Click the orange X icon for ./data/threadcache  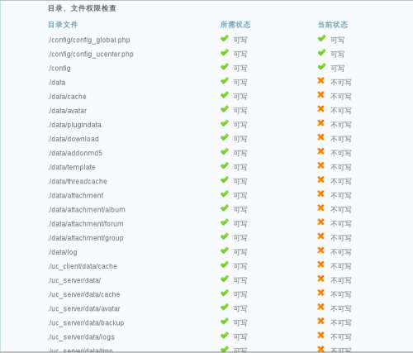point(320,179)
